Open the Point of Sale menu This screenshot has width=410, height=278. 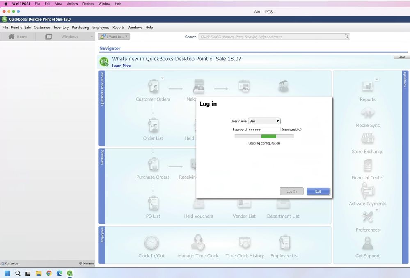click(x=21, y=27)
